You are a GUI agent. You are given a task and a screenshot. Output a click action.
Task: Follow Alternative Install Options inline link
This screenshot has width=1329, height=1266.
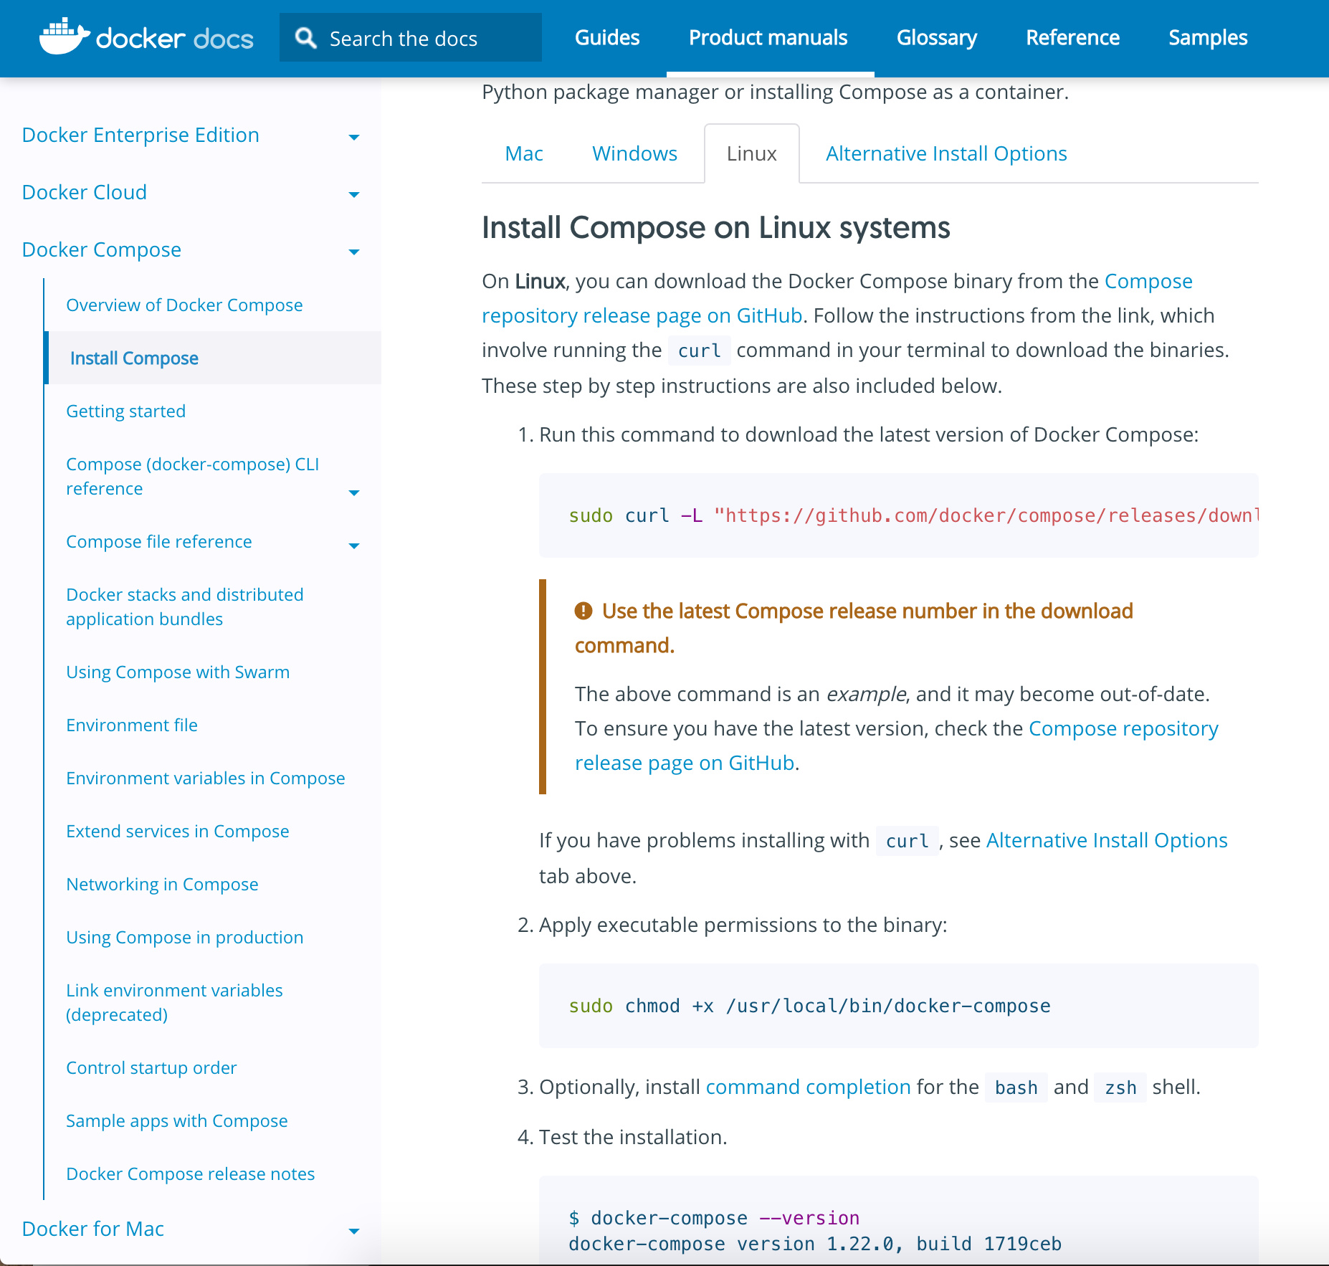[1107, 840]
